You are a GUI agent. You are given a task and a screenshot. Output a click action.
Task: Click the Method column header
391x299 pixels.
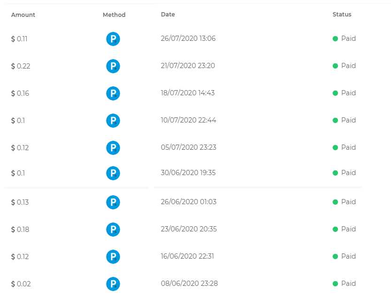[x=114, y=15]
